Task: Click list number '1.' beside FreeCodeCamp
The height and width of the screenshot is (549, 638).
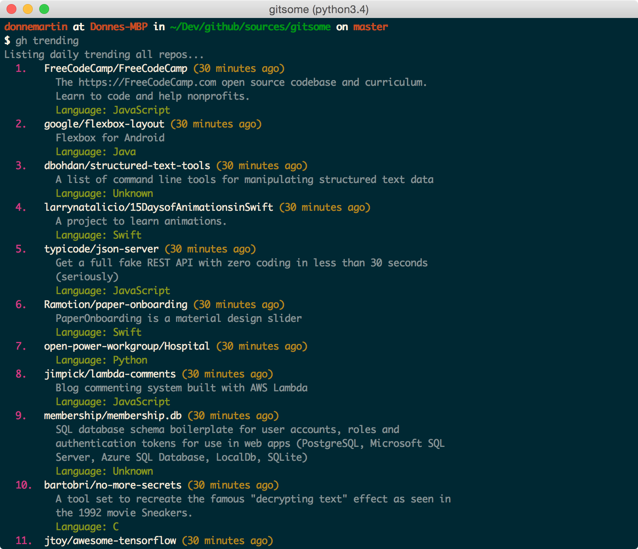Action: [21, 69]
